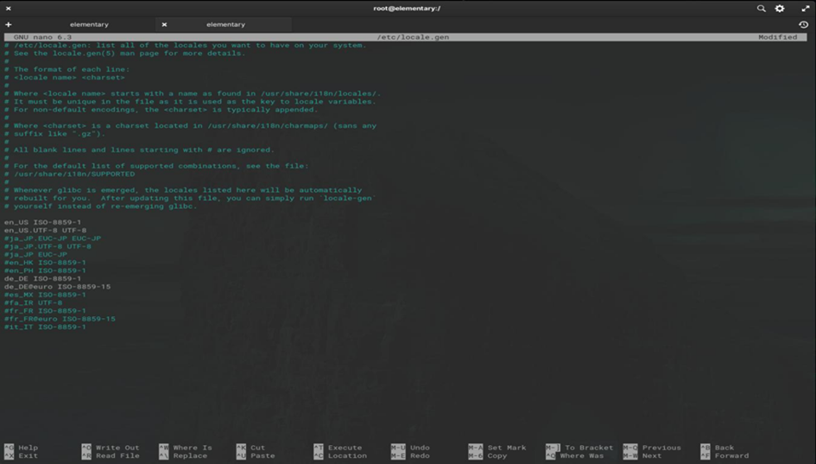
Task: Place cursor on the #it_IT ISO-8859-1 line
Action: tap(45, 327)
